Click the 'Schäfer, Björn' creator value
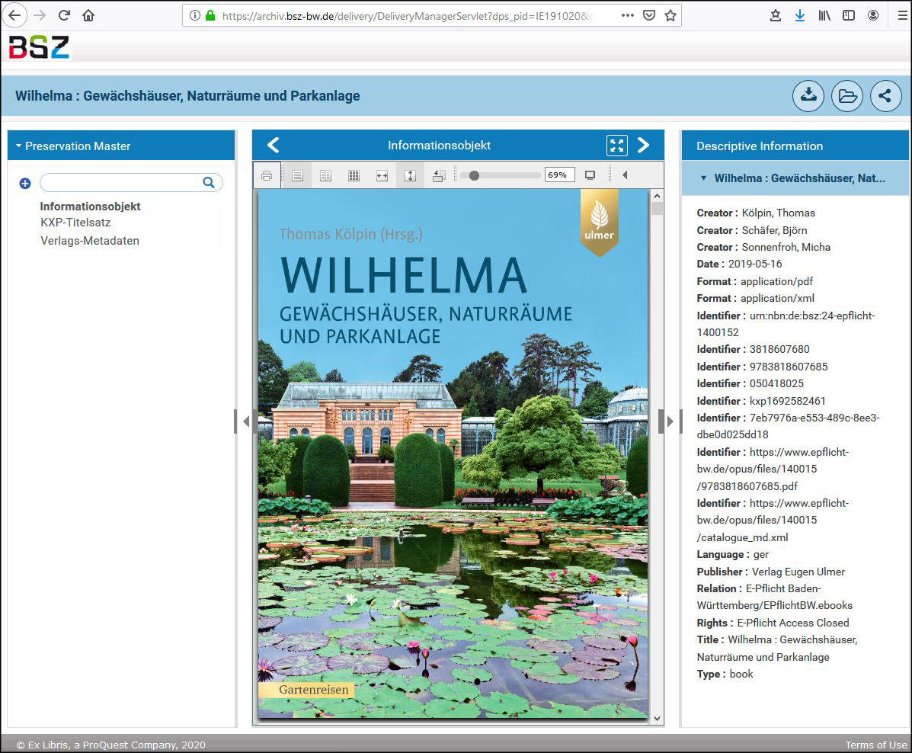Viewport: 912px width, 753px height. pyautogui.click(x=774, y=230)
